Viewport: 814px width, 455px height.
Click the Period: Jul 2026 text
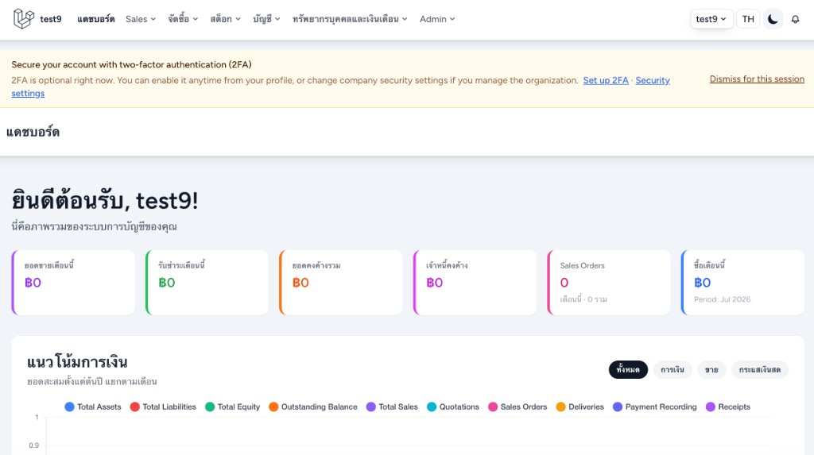[722, 299]
